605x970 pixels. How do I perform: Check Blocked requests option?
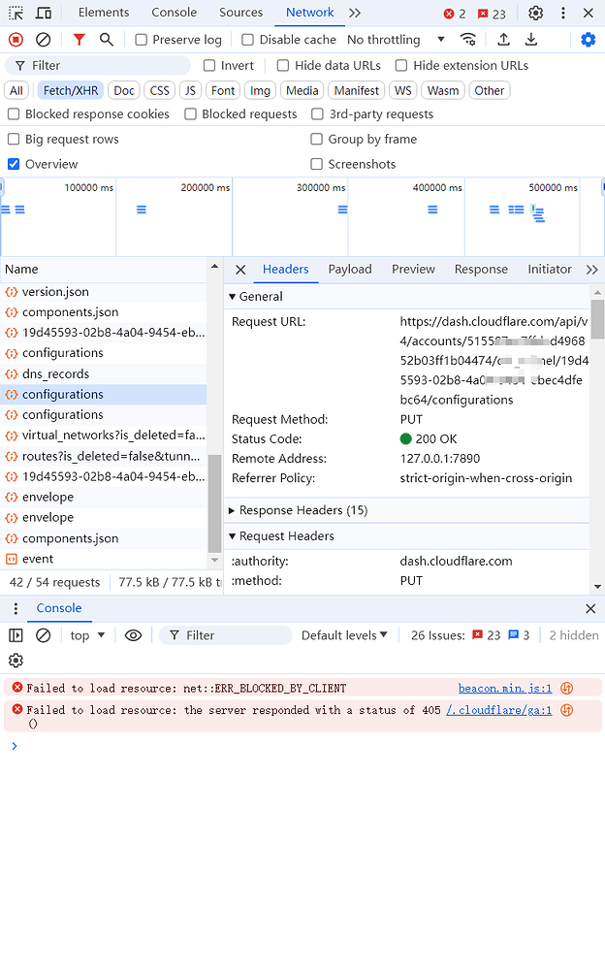[191, 113]
